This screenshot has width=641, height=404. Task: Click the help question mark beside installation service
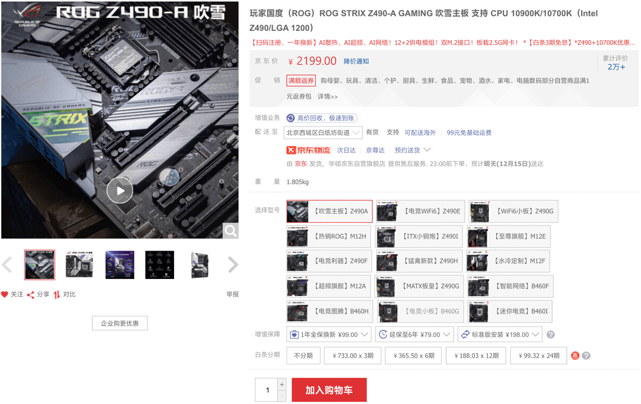tap(551, 334)
